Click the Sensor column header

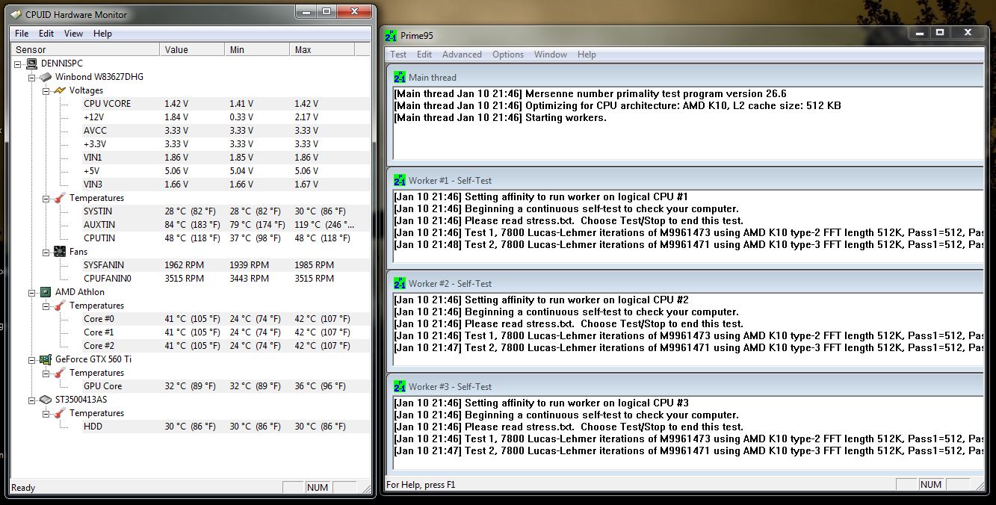click(x=84, y=49)
